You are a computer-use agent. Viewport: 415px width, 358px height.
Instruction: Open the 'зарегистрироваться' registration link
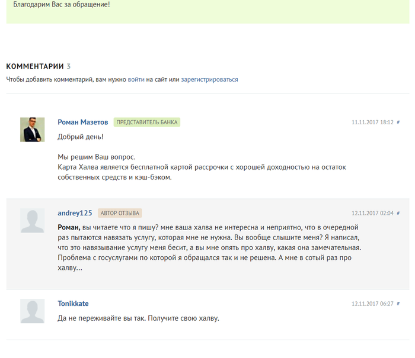[x=209, y=79]
